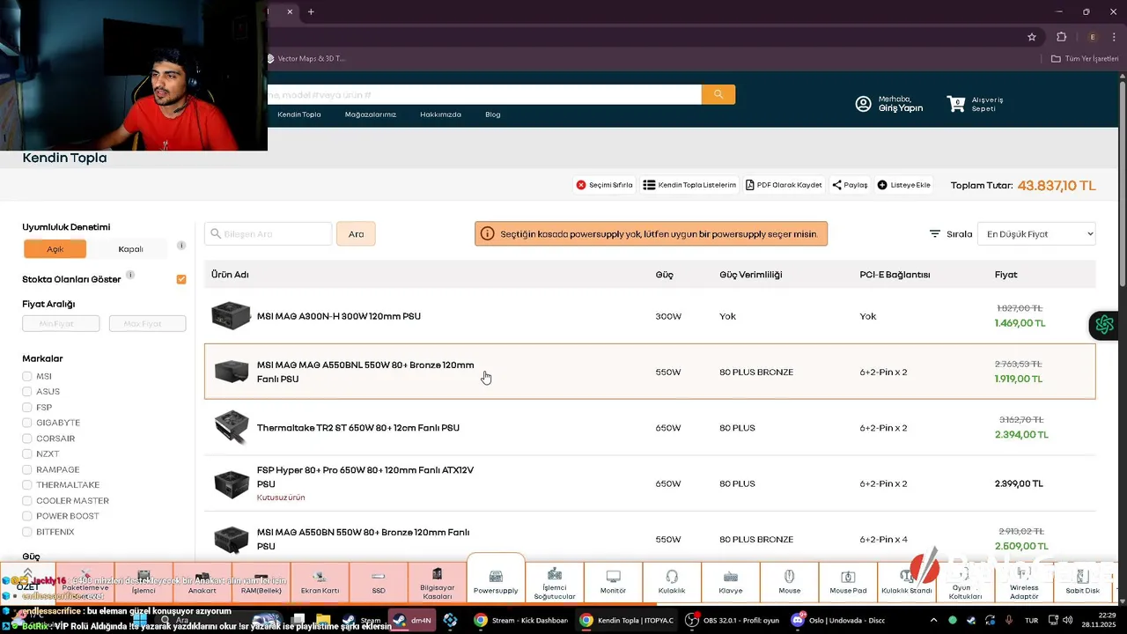Image resolution: width=1127 pixels, height=634 pixels.
Task: Open Kendin Topla in the site navigation
Action: 299,114
